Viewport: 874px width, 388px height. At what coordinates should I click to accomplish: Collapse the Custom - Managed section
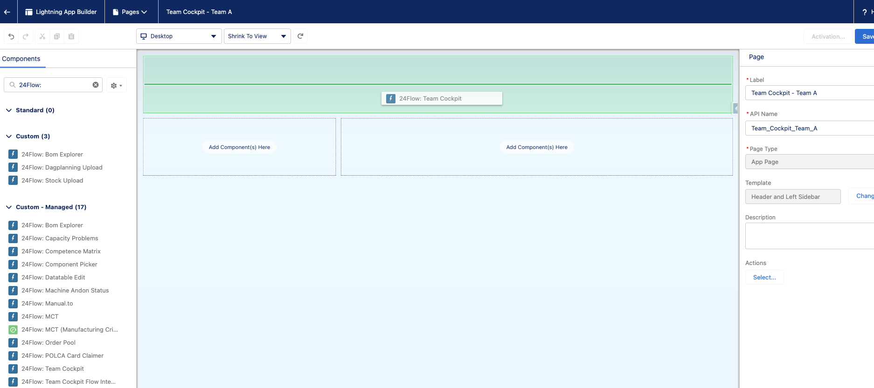click(x=9, y=207)
